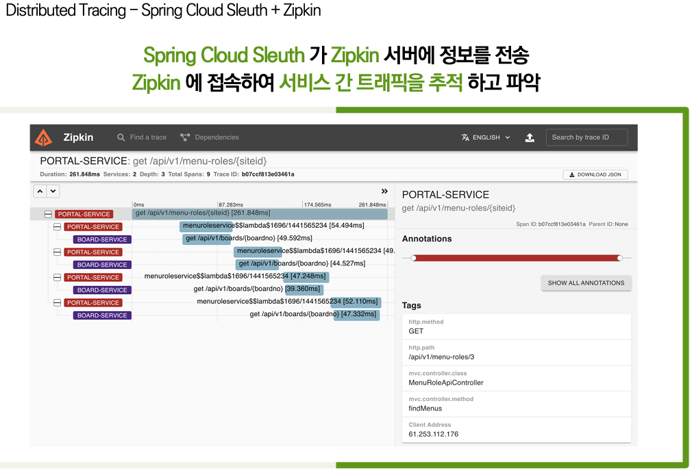The width and height of the screenshot is (692, 470).
Task: Click the up arrow span navigation button
Action: coord(40,191)
